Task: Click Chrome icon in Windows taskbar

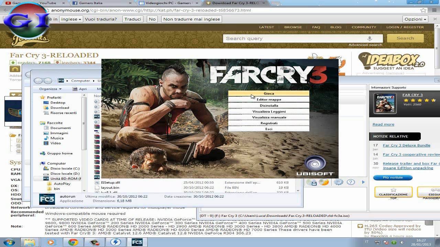Action: [73, 242]
